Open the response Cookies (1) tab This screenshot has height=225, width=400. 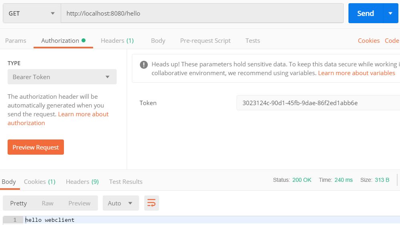[x=40, y=181]
